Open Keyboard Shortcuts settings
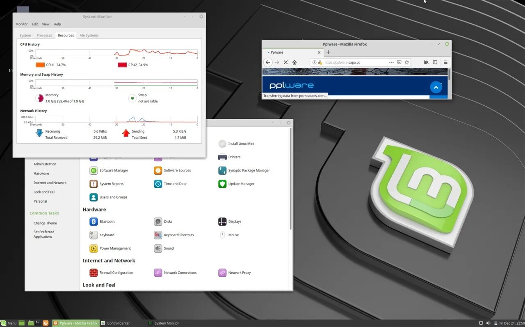Screen dimensions: 525x327 click(174, 235)
